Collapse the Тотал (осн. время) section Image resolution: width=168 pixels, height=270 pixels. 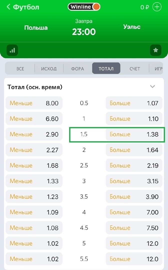click(153, 87)
